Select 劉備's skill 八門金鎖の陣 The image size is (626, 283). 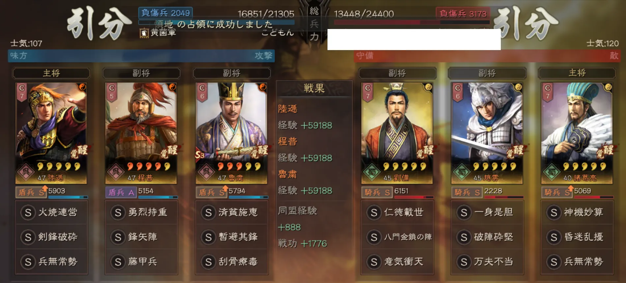pyautogui.click(x=397, y=237)
